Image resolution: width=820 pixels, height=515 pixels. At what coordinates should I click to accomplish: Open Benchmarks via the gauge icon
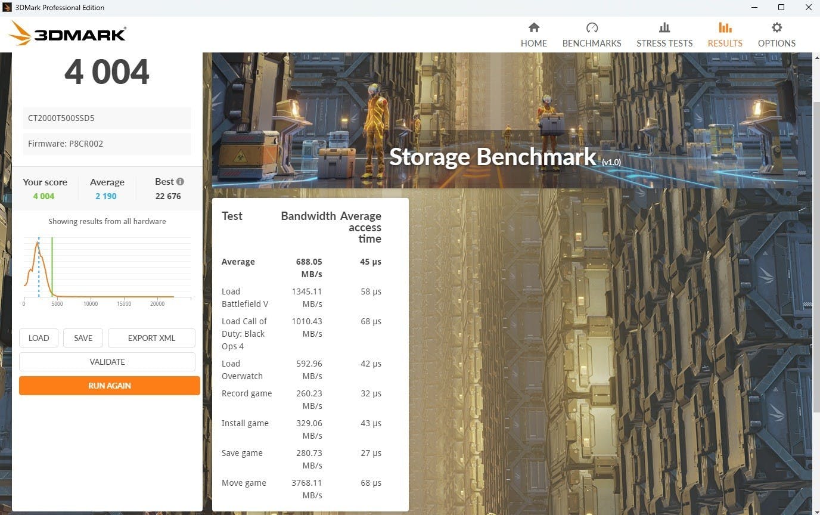[591, 27]
